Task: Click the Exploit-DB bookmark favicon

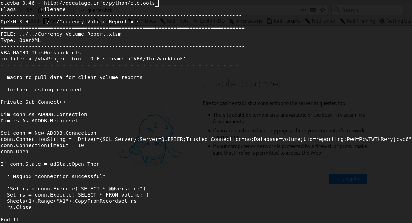Action: (x=195, y=21)
